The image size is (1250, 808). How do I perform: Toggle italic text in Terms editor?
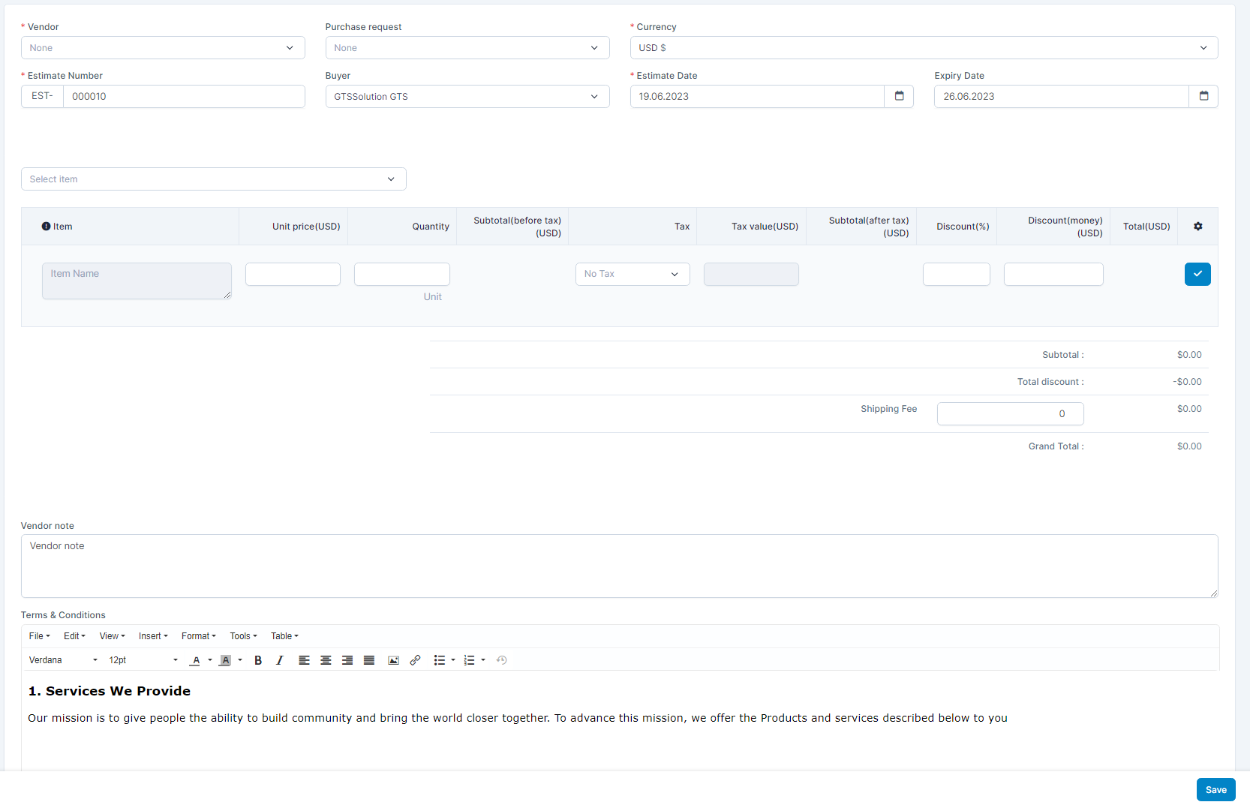click(x=280, y=660)
